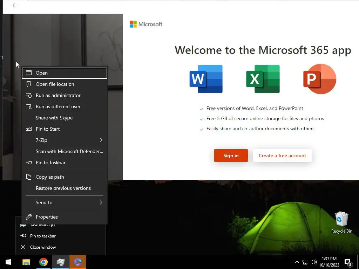359x269 pixels.
Task: Open File Explorer from the taskbar
Action: [26, 262]
